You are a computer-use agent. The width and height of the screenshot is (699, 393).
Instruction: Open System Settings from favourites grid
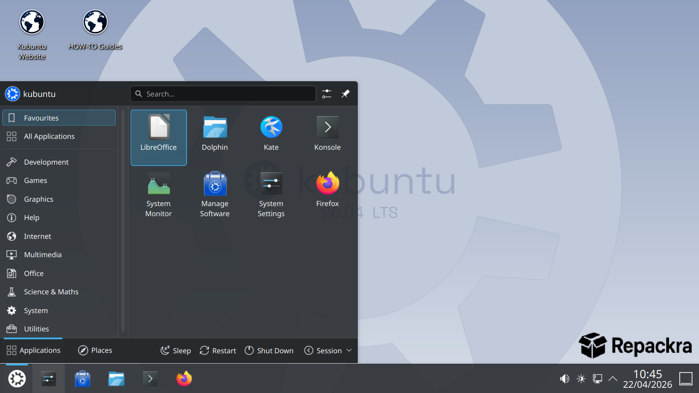(x=271, y=194)
